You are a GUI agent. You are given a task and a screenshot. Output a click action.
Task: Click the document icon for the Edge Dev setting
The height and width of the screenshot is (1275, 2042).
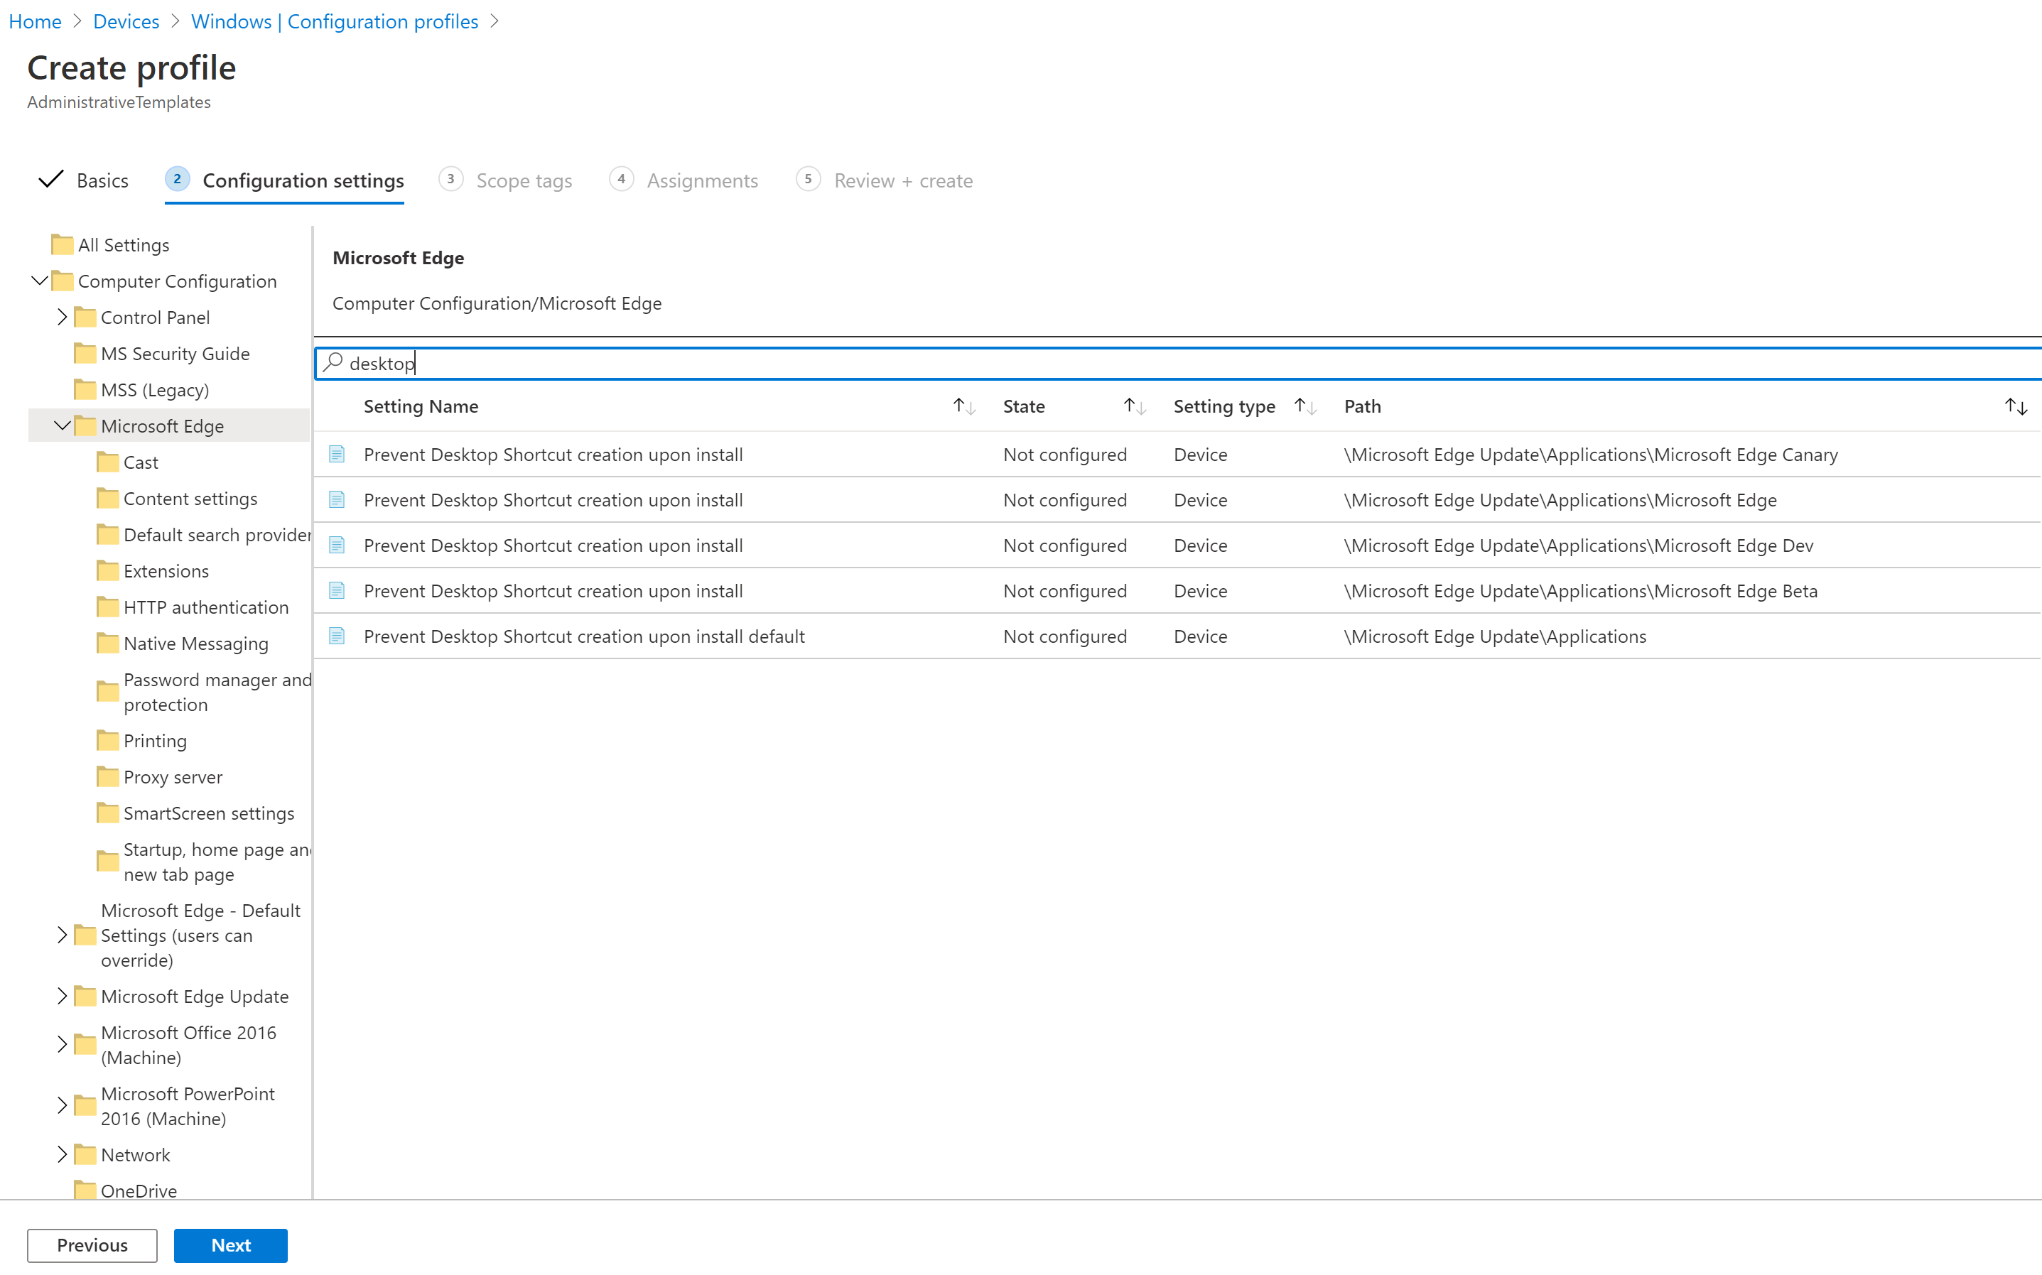(337, 546)
